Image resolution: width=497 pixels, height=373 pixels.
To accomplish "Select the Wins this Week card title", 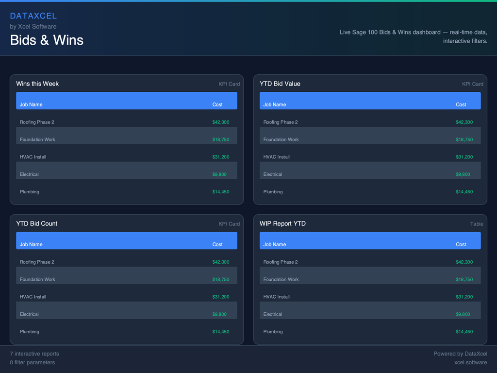I will [37, 84].
